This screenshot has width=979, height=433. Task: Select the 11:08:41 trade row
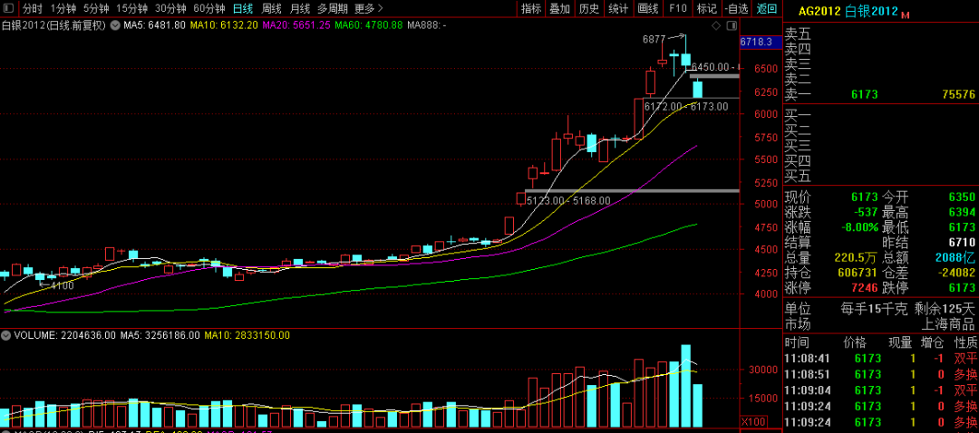(x=880, y=359)
